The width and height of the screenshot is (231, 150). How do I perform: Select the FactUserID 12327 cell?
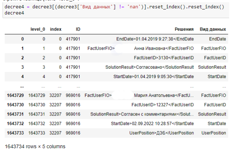click(162, 105)
